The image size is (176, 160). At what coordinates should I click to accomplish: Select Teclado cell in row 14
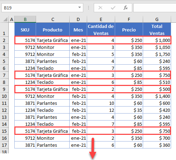coord(52,124)
